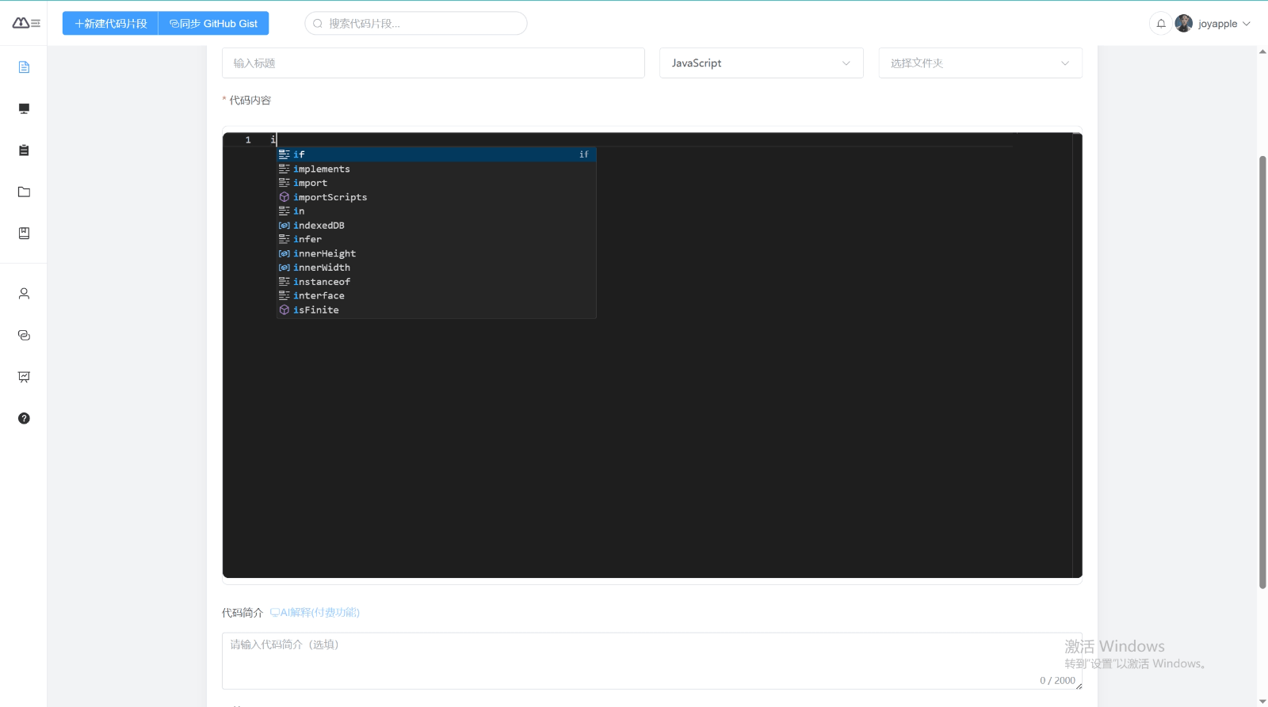Click line number 1 in editor
Image resolution: width=1268 pixels, height=707 pixels.
248,140
